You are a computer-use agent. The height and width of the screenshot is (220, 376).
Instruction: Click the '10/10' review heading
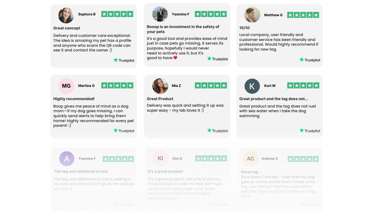(244, 28)
